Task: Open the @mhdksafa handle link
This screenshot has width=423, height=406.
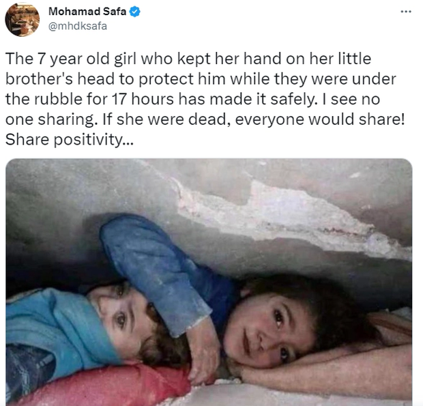Action: tap(78, 26)
